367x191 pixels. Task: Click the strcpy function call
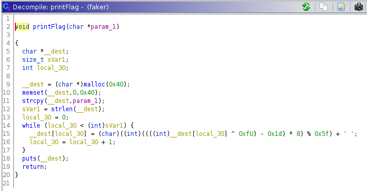(x=33, y=101)
